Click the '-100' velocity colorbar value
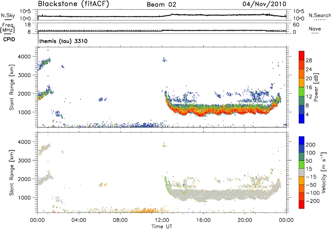Image resolution: width=331 pixels, height=229 pixels. pyautogui.click(x=313, y=193)
